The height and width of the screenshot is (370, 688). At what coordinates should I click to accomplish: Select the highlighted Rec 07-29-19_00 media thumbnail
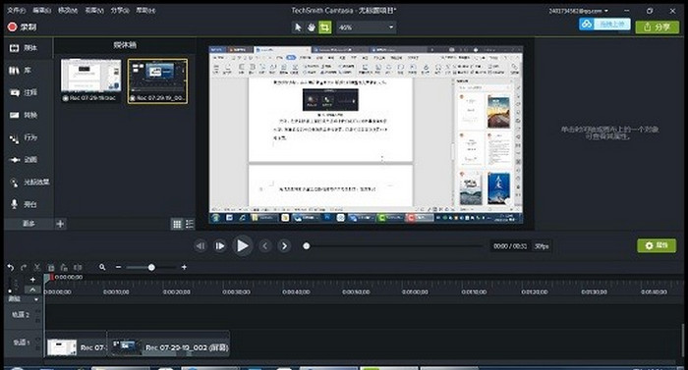pos(157,81)
